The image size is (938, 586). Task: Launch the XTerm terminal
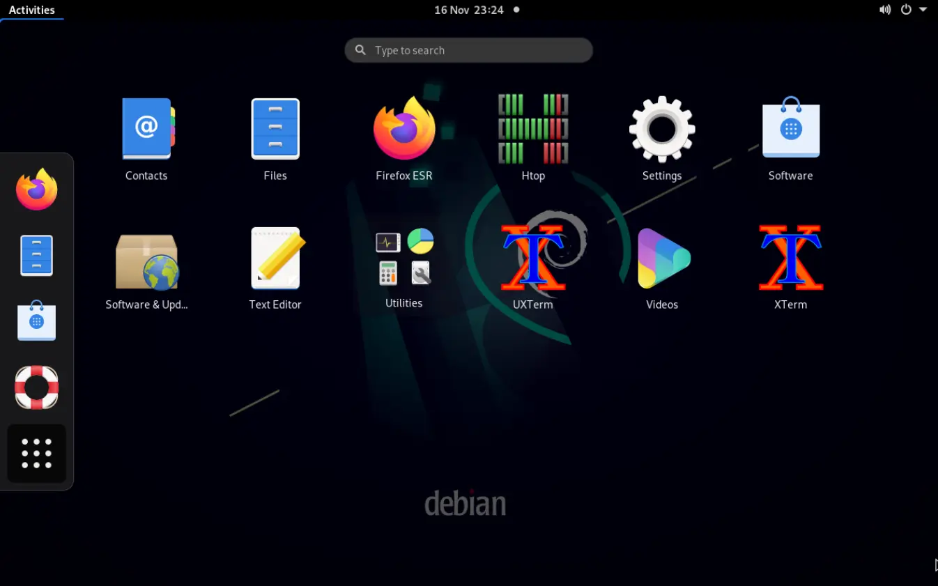click(790, 258)
